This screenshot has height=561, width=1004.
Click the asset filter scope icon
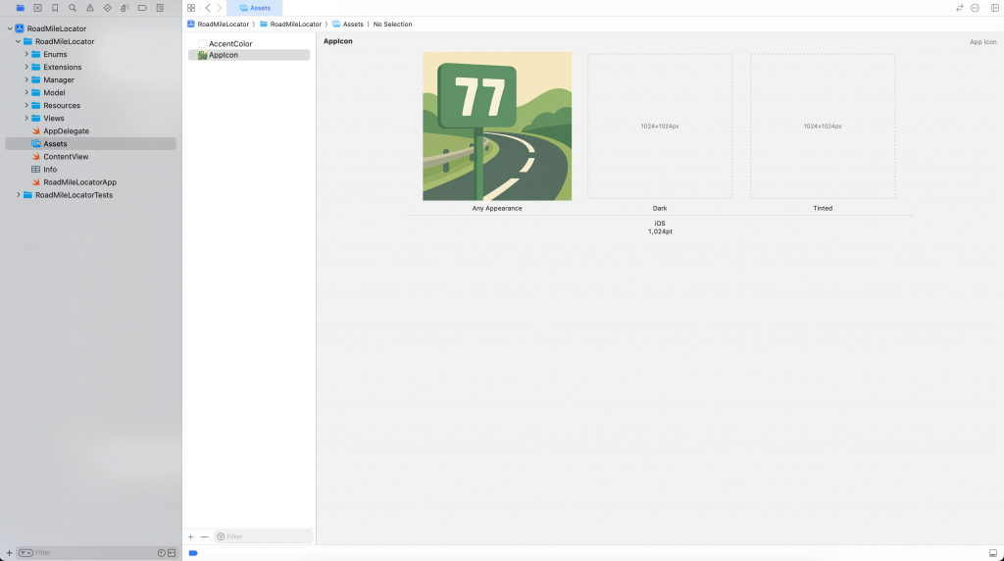[x=221, y=536]
